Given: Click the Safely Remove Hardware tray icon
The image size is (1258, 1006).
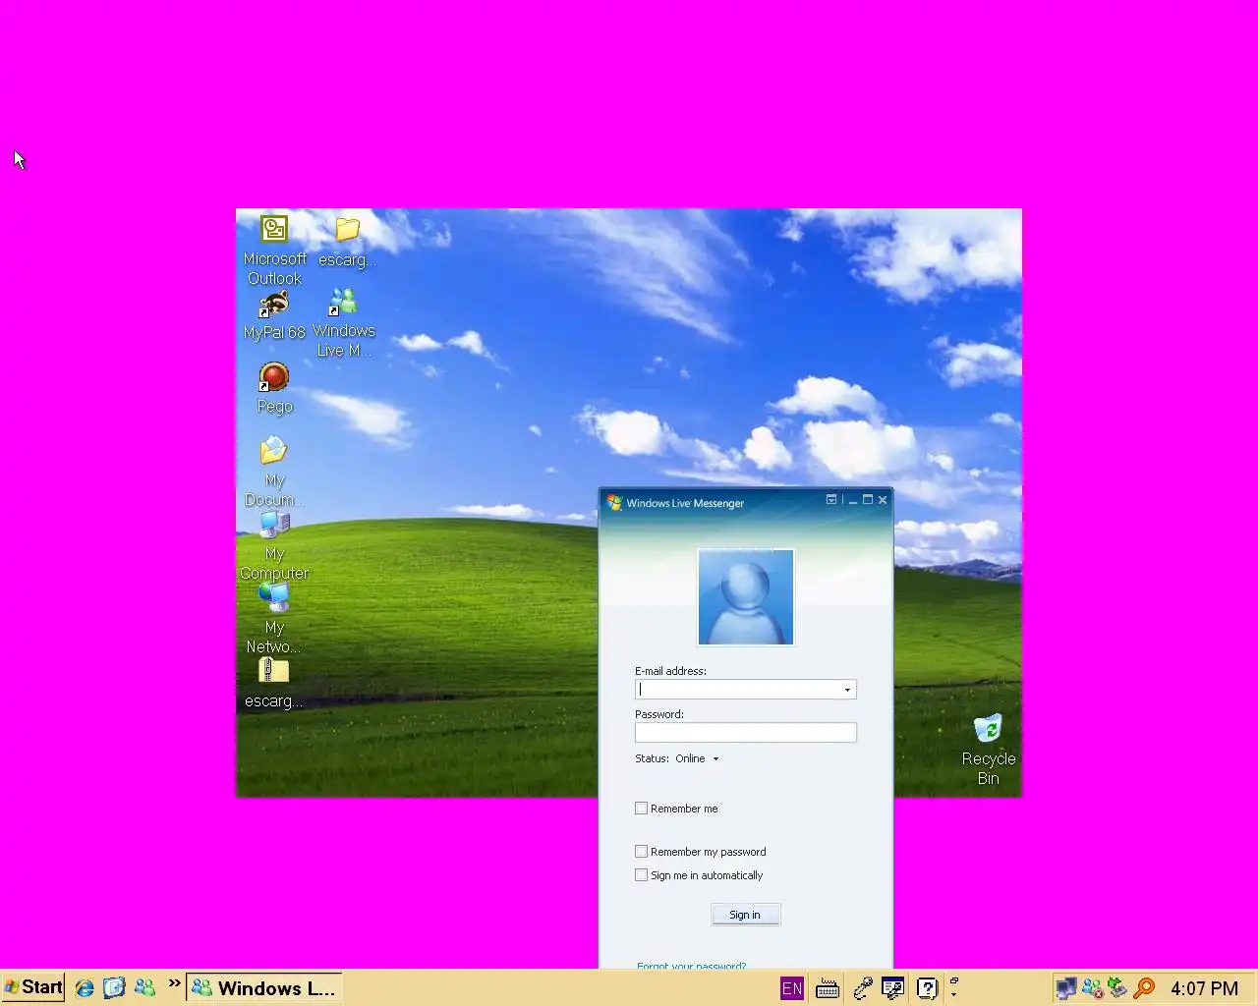Looking at the screenshot, I should 1117,988.
